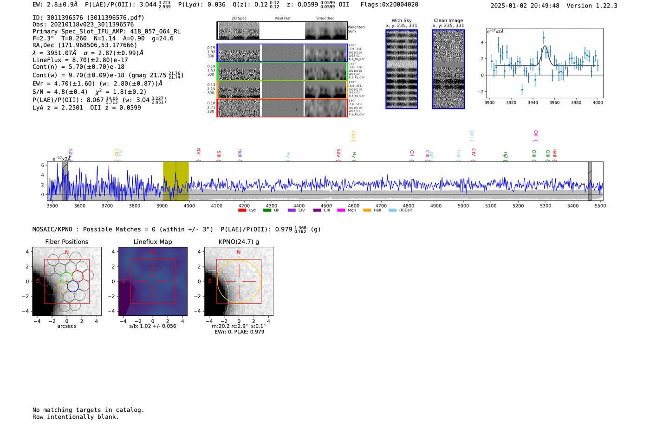
Task: Click the orange HeII legend swatch
Action: 367,211
